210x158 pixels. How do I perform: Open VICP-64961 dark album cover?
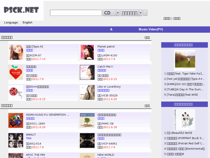point(87,141)
